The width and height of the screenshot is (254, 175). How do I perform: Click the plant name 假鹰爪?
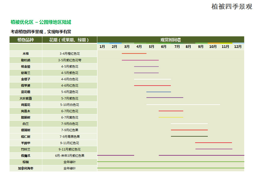point(26,155)
